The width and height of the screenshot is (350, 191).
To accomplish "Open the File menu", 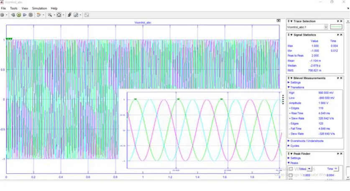I will tap(4, 8).
